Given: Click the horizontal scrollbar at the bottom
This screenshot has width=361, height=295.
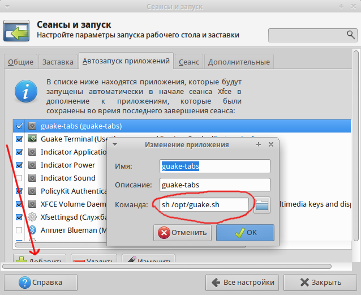Looking at the screenshot, I should 167,266.
